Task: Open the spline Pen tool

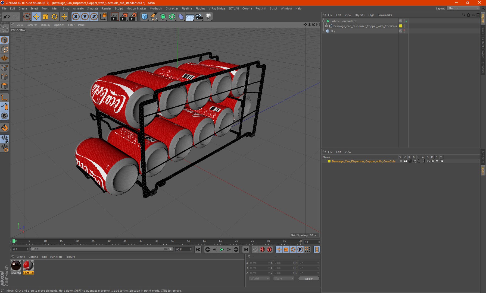Action: tap(154, 17)
